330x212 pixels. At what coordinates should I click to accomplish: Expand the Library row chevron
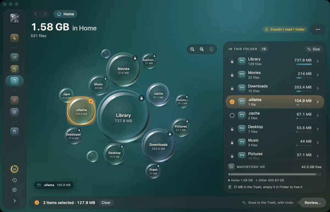click(318, 61)
